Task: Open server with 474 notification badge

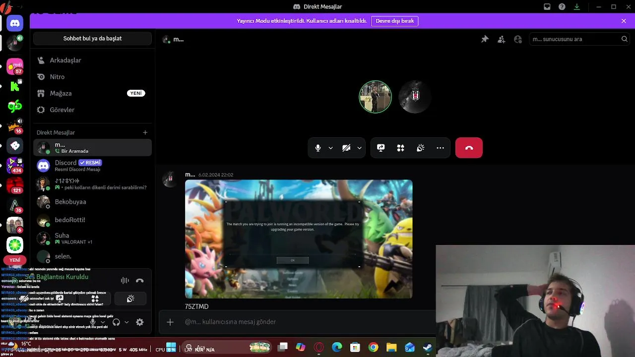Action: (15, 165)
